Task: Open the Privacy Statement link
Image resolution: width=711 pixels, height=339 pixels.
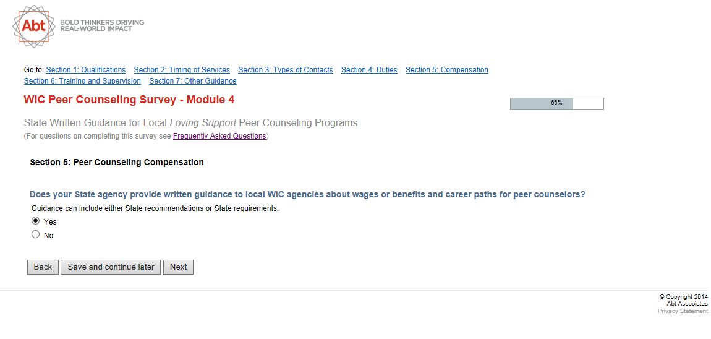Action: tap(683, 311)
